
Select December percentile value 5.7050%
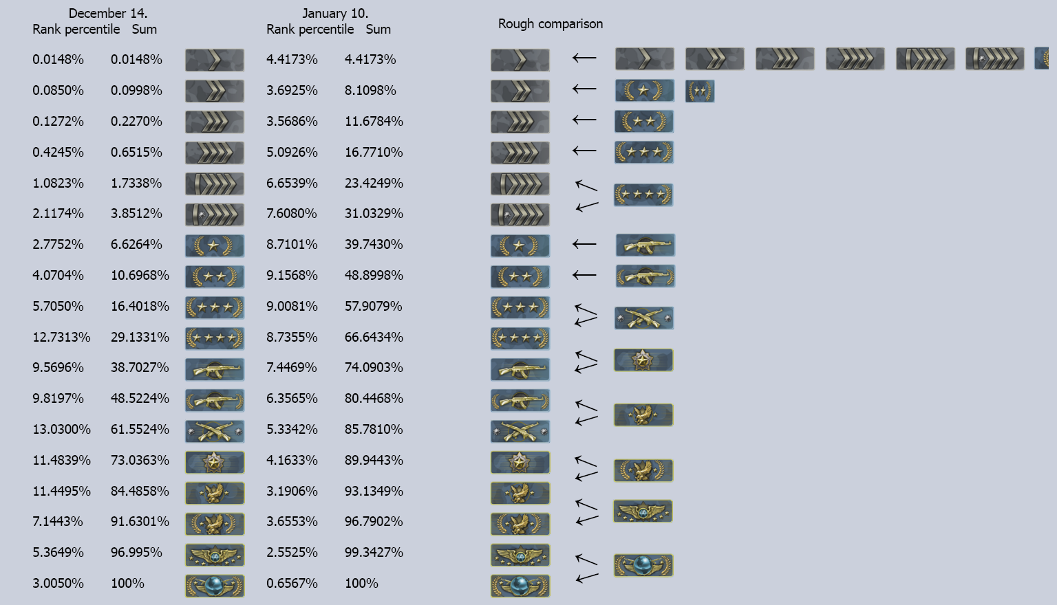(x=58, y=307)
